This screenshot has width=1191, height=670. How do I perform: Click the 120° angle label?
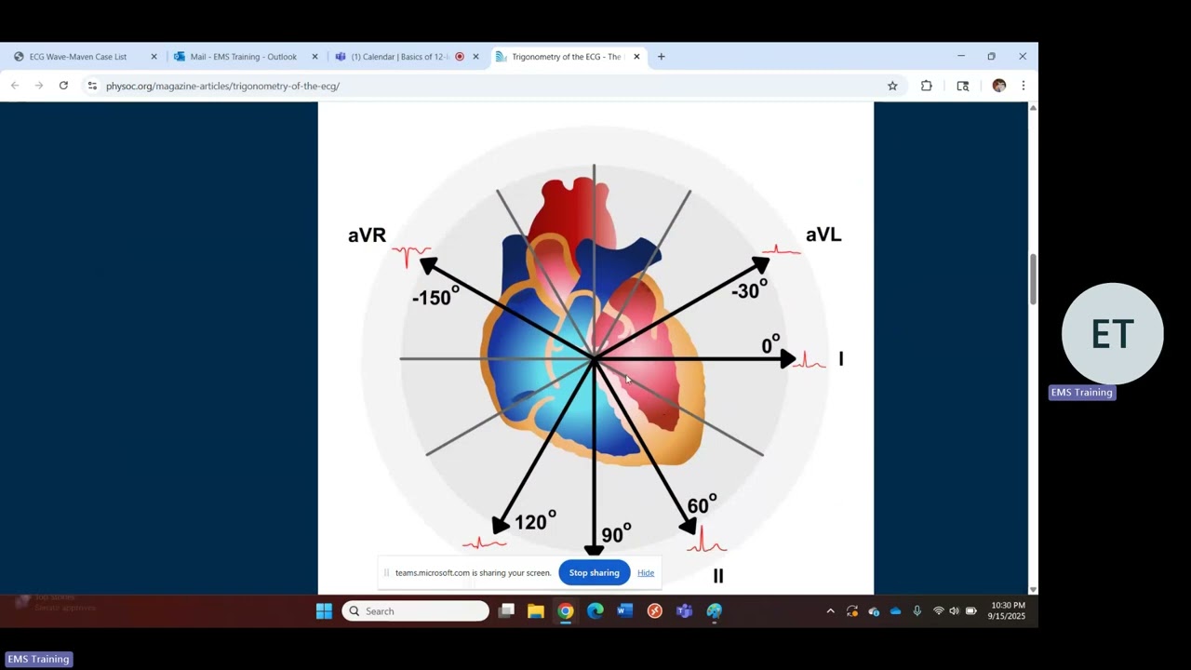pyautogui.click(x=535, y=521)
